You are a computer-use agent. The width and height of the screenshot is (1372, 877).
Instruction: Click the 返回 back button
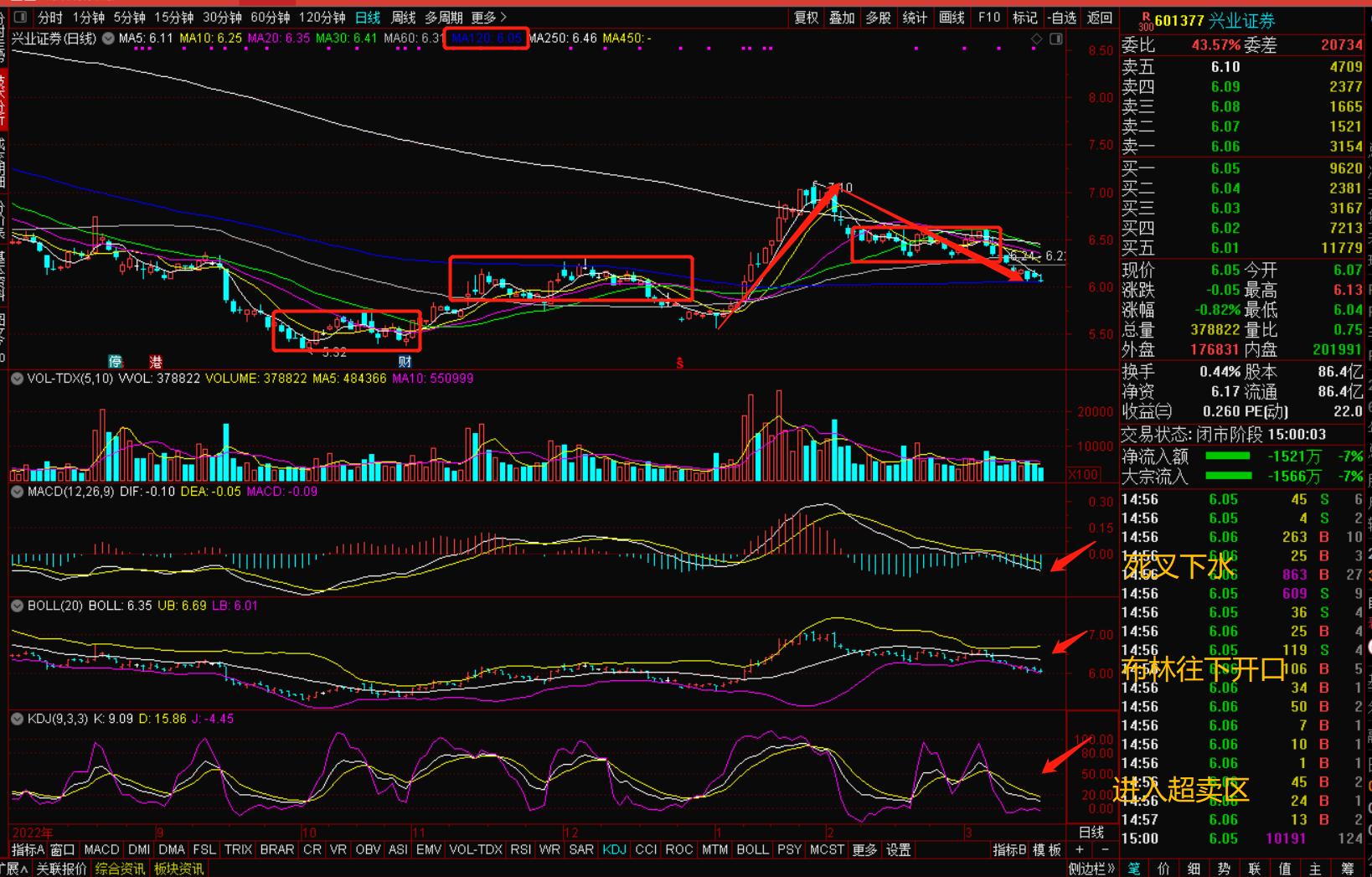point(1099,18)
